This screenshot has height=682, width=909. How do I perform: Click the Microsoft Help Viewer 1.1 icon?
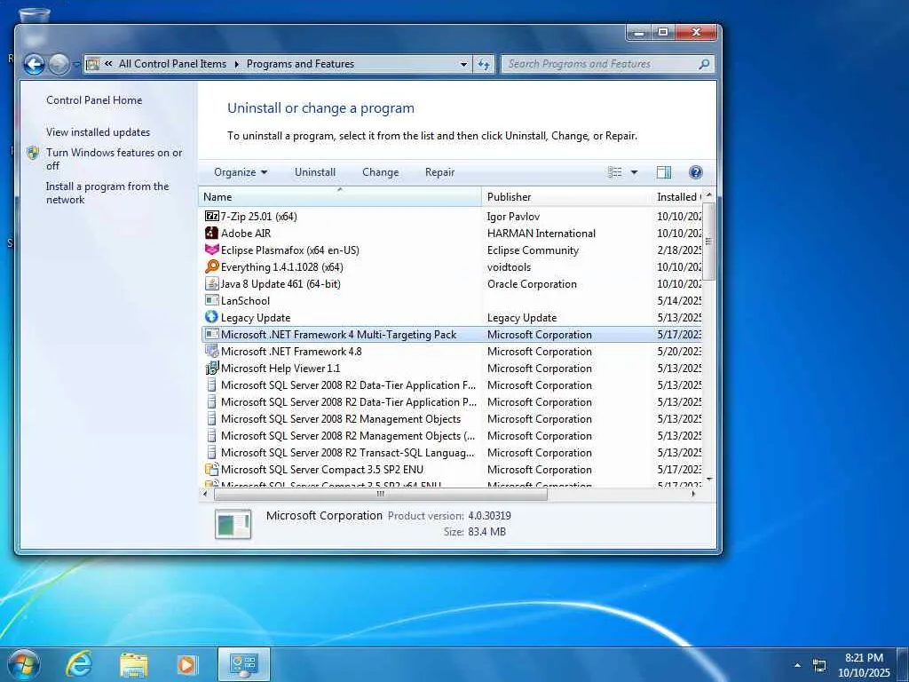[211, 368]
